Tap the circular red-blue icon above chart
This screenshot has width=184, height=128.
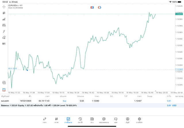[x=99, y=7]
